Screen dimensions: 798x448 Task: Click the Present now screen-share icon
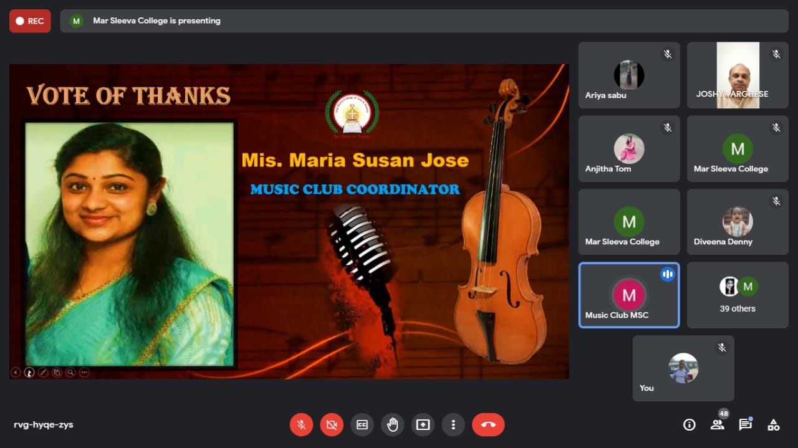point(423,425)
